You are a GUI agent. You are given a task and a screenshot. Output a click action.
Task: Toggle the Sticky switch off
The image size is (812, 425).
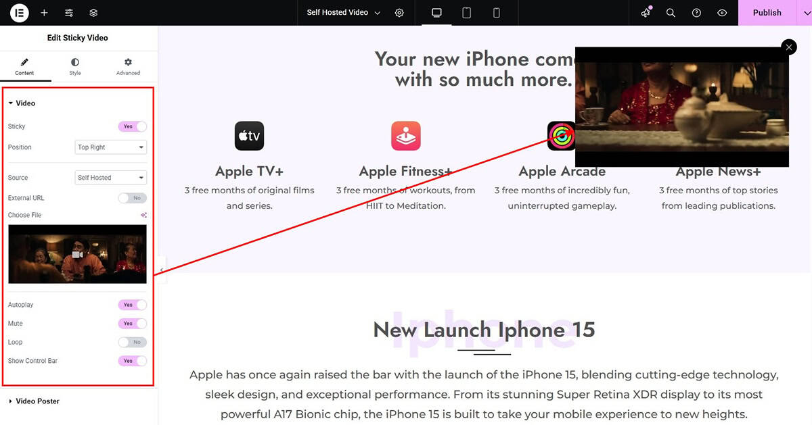(x=132, y=126)
